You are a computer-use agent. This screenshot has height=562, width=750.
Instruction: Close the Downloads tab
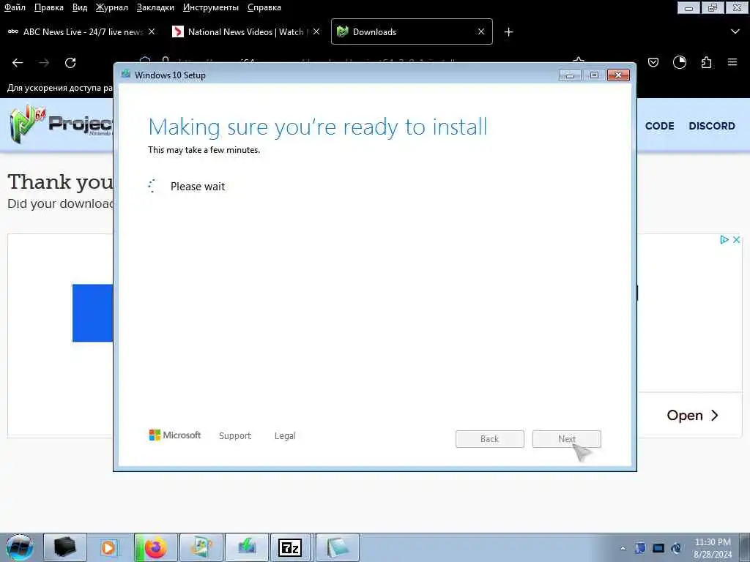pyautogui.click(x=481, y=31)
